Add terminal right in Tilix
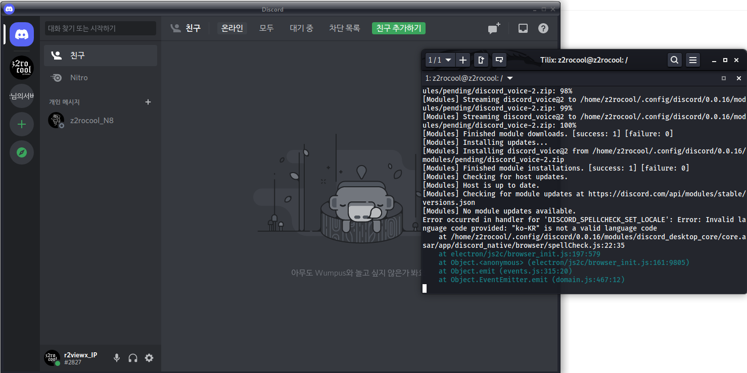The image size is (747, 373). 481,60
